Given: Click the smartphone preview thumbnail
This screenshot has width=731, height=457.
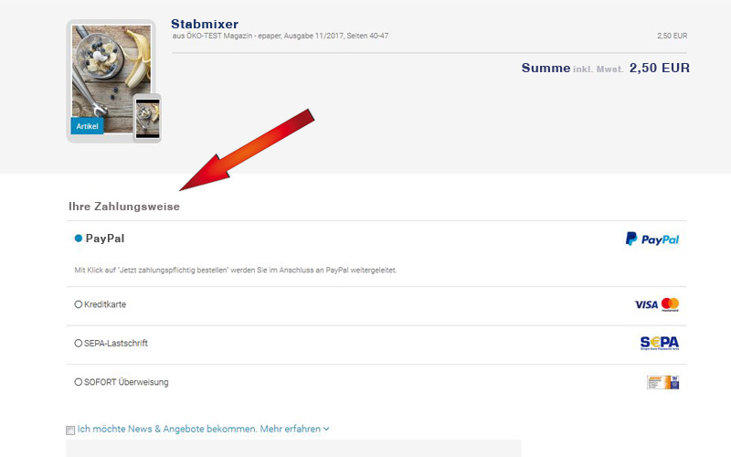Looking at the screenshot, I should 147,118.
